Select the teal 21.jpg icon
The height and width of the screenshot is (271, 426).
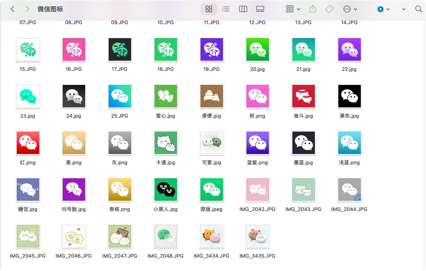coord(303,49)
